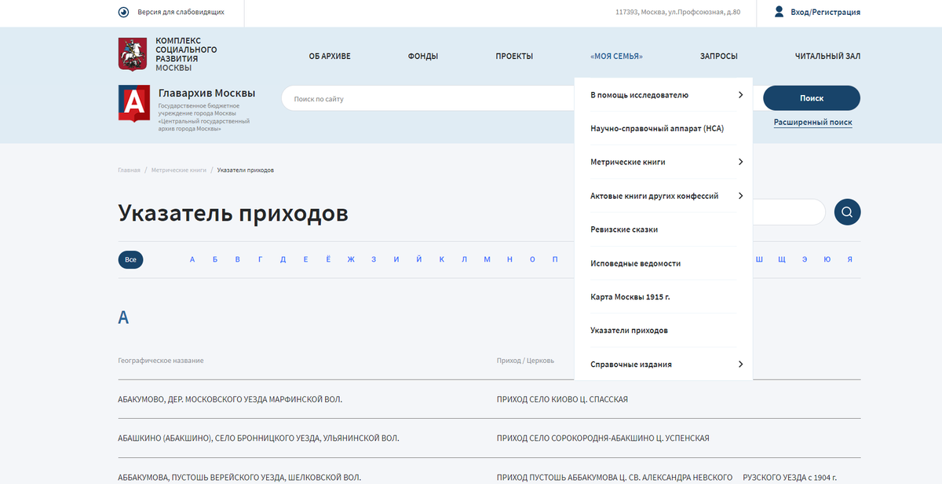Select Справочные издания menu entry
The width and height of the screenshot is (942, 484).
pyautogui.click(x=631, y=365)
